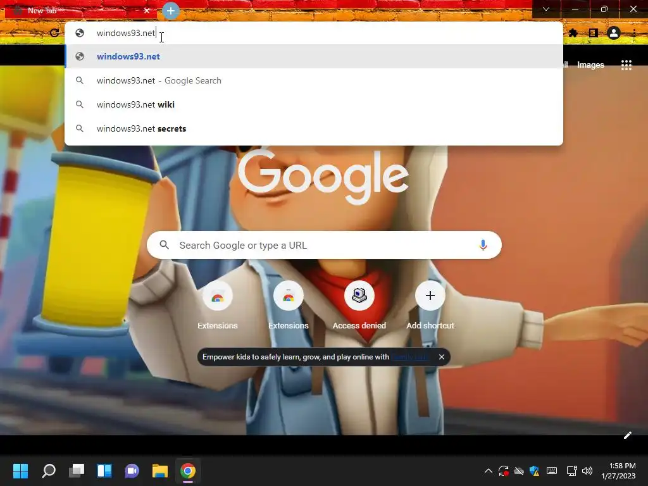648x486 pixels.
Task: Open the profile avatar menu
Action: [614, 33]
